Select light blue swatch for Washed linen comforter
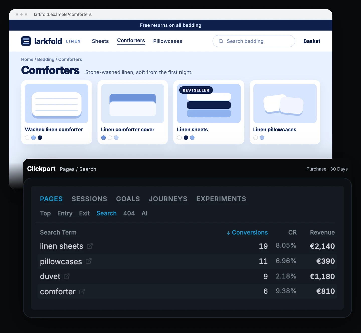Viewport: 361px width, 333px height. [x=33, y=138]
